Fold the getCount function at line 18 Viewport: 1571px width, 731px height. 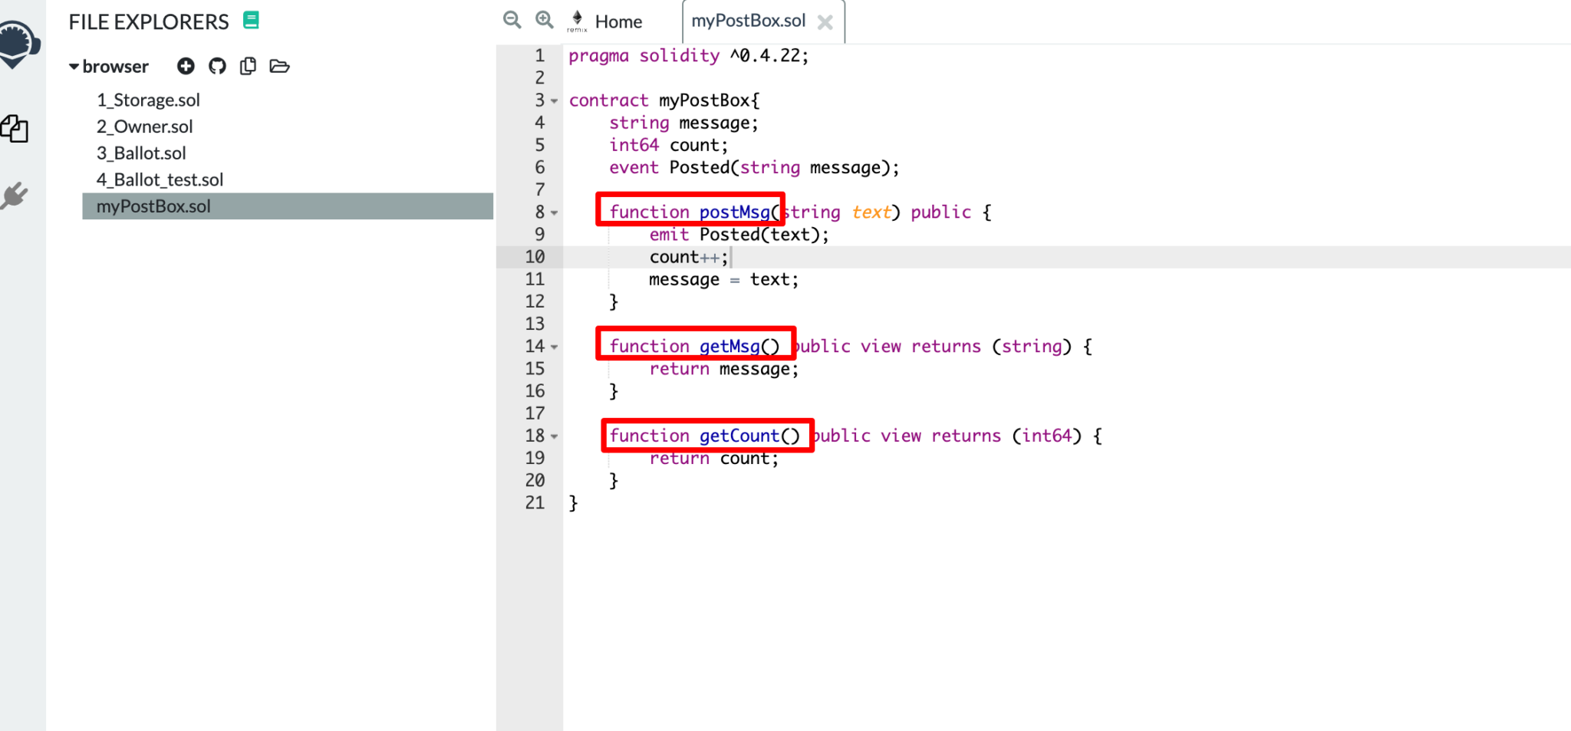click(x=555, y=436)
